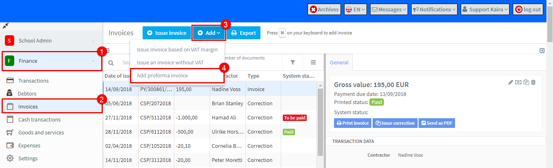This screenshot has height=168, width=553.
Task: Edit invoice with the pencil icon
Action: point(511,82)
